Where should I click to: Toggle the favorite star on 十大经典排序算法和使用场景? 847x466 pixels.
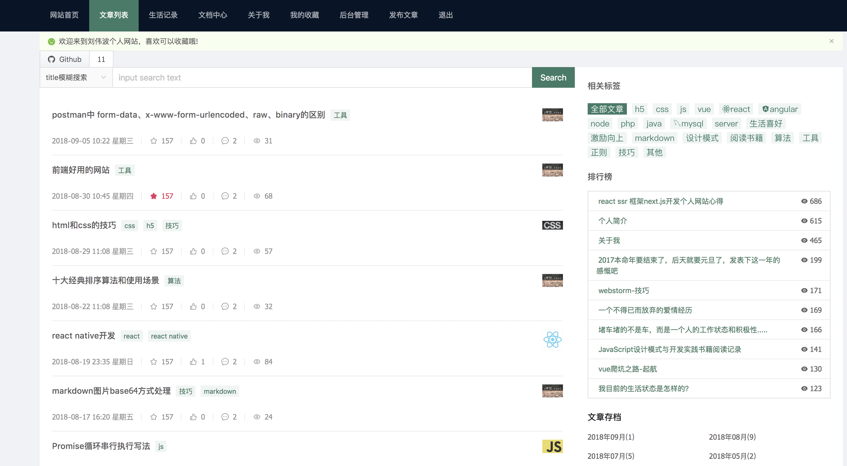click(x=153, y=306)
